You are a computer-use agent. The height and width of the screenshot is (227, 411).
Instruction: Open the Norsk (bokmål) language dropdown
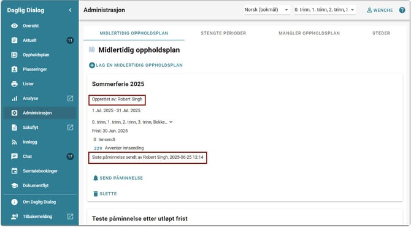pyautogui.click(x=267, y=10)
